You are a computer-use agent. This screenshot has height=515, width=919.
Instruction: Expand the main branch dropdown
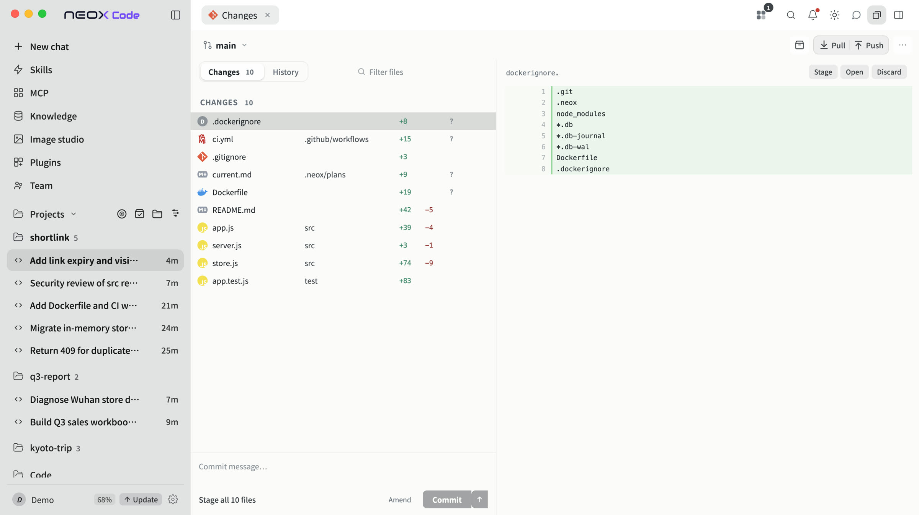pyautogui.click(x=226, y=45)
